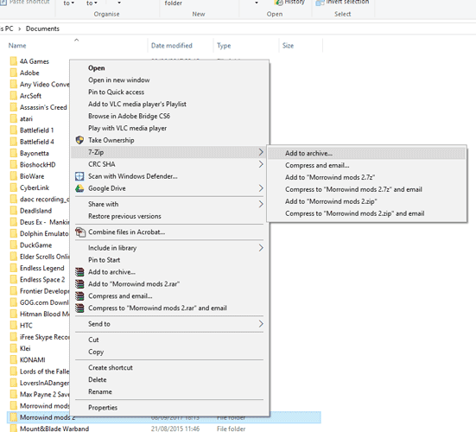This screenshot has width=476, height=432.
Task: Click the 4A Games folder icon
Action: click(13, 61)
